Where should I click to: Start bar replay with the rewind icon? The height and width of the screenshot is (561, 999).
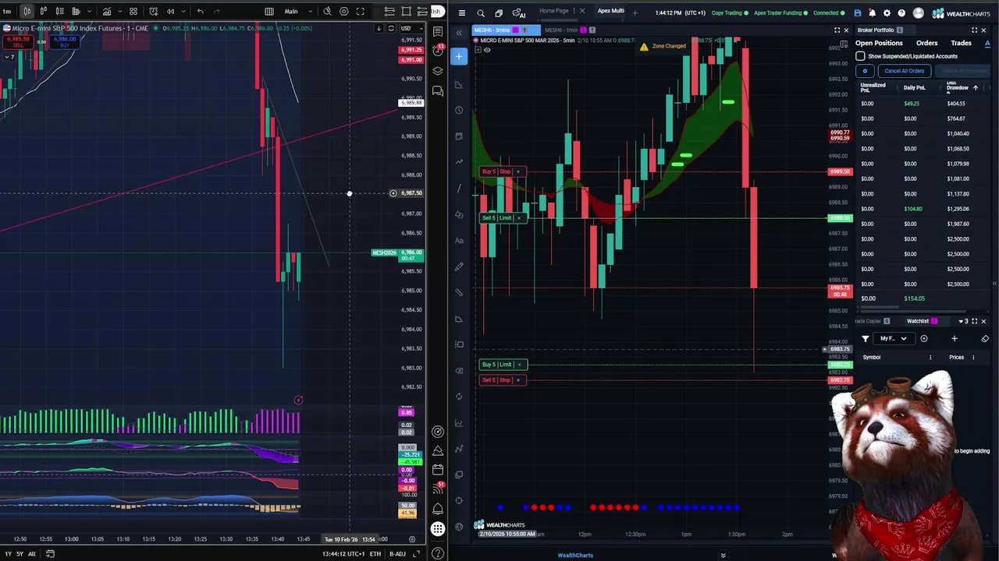pyautogui.click(x=171, y=11)
